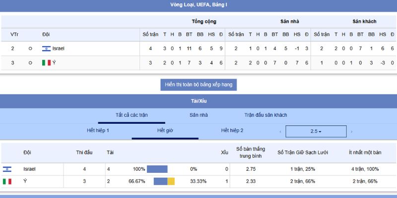Click the left arrow beside the 2.5 selector

(x=280, y=132)
